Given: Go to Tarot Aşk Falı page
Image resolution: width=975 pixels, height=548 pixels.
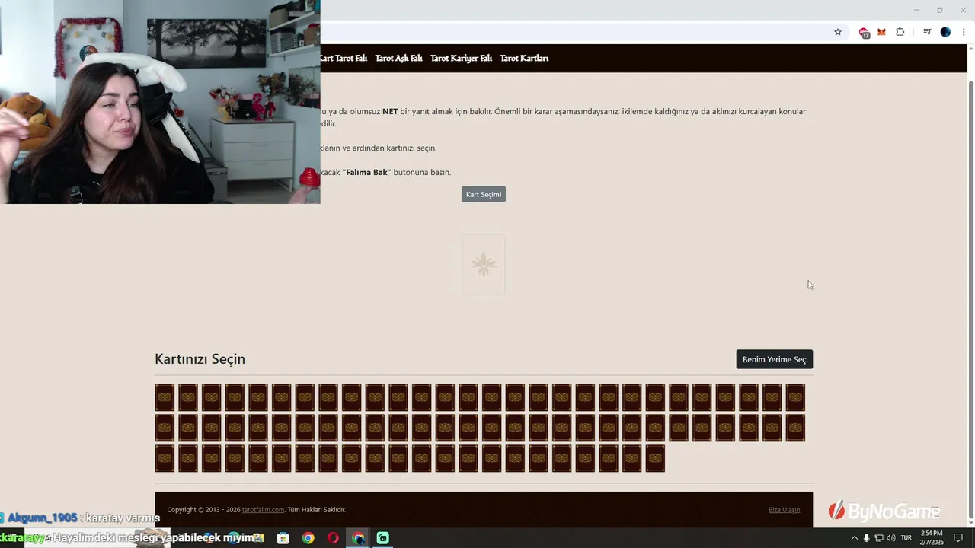Looking at the screenshot, I should pos(398,58).
